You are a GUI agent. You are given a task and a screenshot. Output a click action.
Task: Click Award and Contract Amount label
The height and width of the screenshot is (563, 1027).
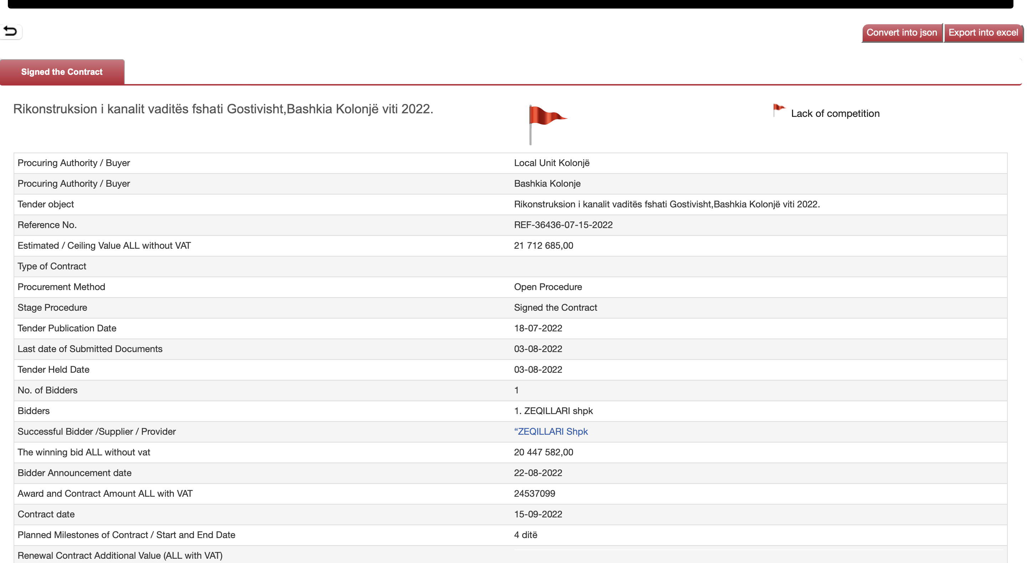tap(105, 494)
